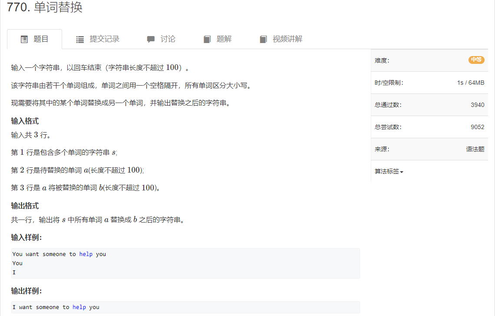Click the 总通过数 value 3940

tap(477, 104)
